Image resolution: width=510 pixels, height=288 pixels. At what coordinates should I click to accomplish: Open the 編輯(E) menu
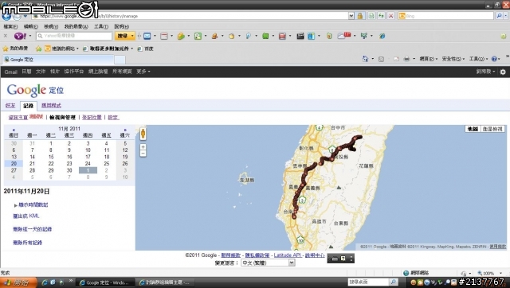pos(31,26)
